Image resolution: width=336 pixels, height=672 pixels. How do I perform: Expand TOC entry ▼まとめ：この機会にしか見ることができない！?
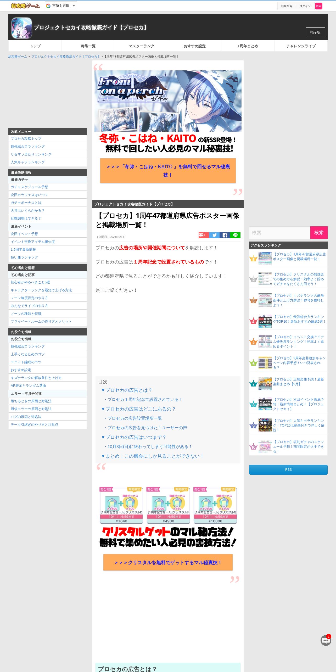[152, 456]
